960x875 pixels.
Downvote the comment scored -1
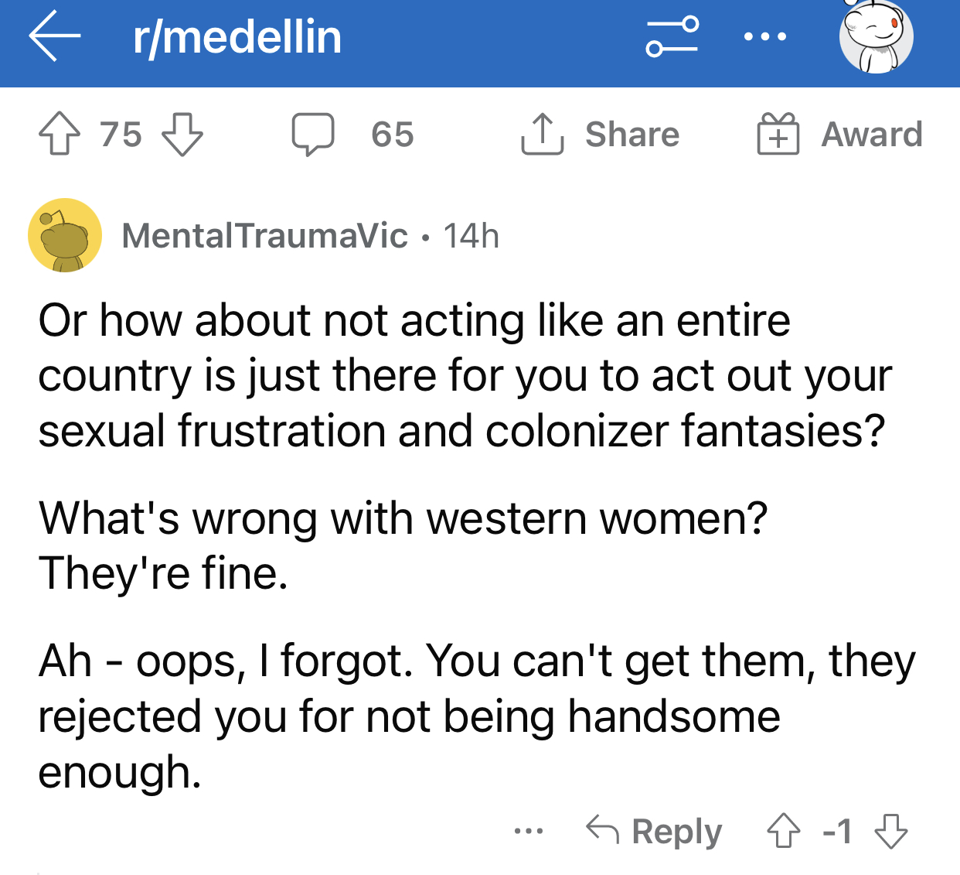coord(890,831)
